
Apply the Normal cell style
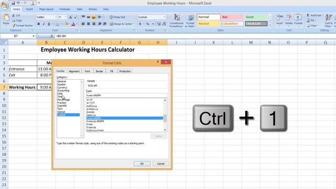(x=208, y=17)
